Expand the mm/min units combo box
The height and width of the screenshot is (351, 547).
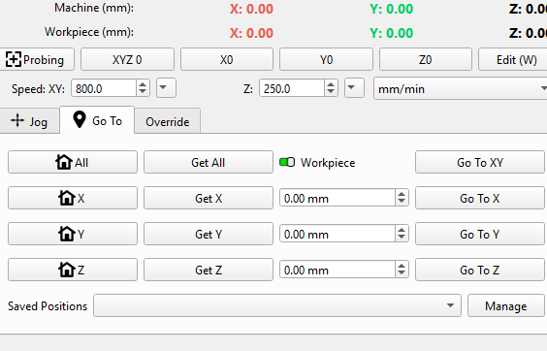point(461,88)
